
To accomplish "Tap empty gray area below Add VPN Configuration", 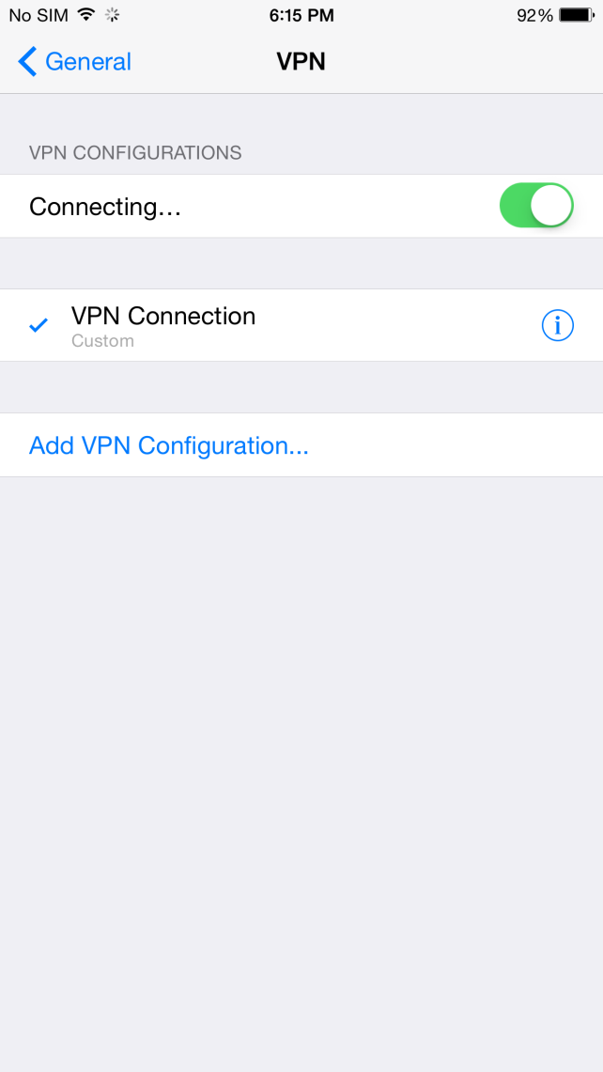I will point(301,772).
